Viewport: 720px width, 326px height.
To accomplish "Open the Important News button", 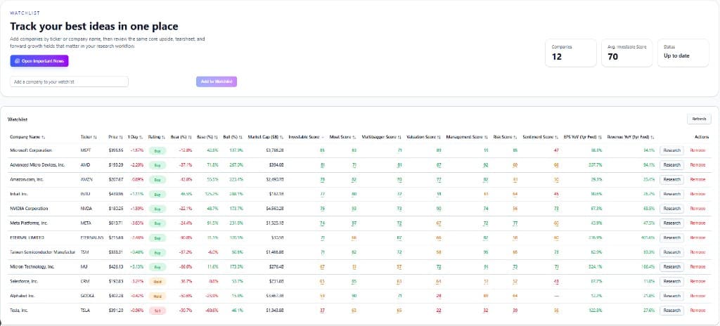I will click(x=39, y=61).
